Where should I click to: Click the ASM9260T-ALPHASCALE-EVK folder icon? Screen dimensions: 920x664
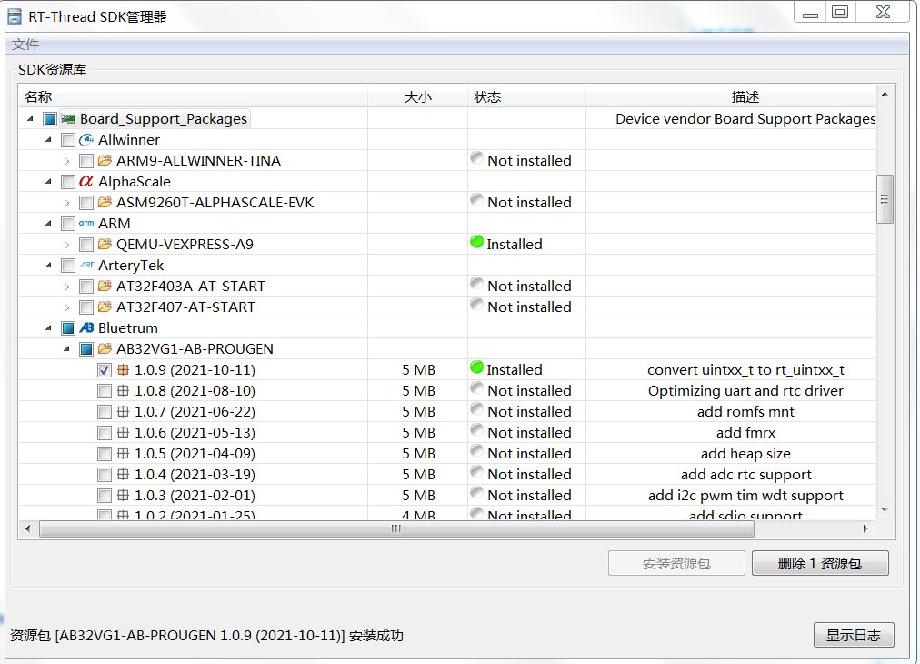(105, 203)
